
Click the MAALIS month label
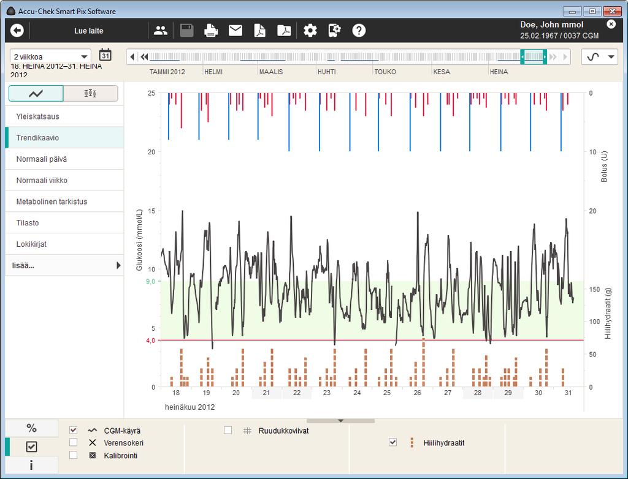[271, 72]
